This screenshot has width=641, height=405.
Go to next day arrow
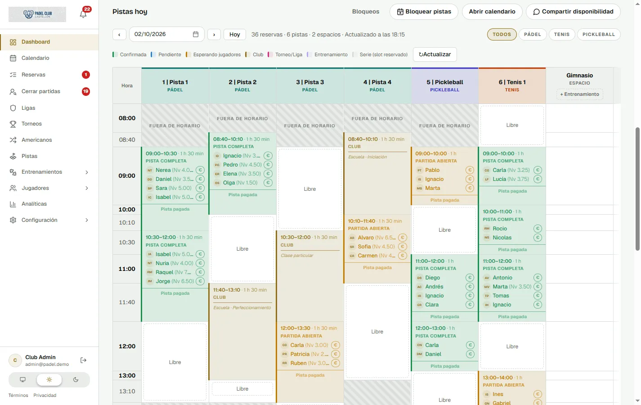point(214,34)
